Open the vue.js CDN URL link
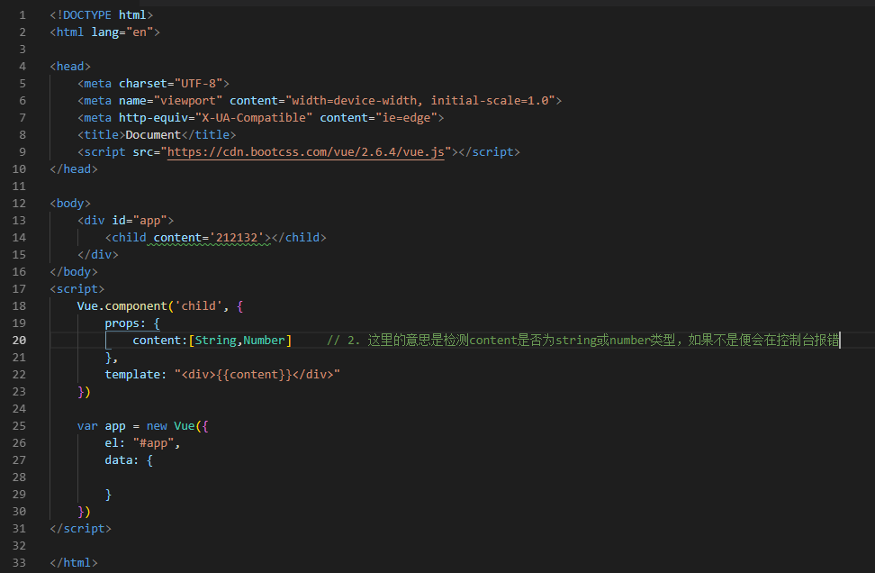The width and height of the screenshot is (875, 573). [x=306, y=152]
